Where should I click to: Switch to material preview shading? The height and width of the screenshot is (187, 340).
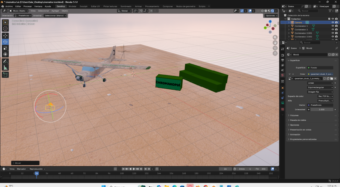[269, 11]
